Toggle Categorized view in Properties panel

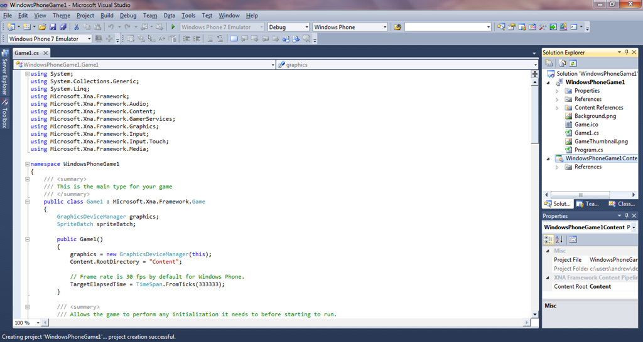click(548, 239)
